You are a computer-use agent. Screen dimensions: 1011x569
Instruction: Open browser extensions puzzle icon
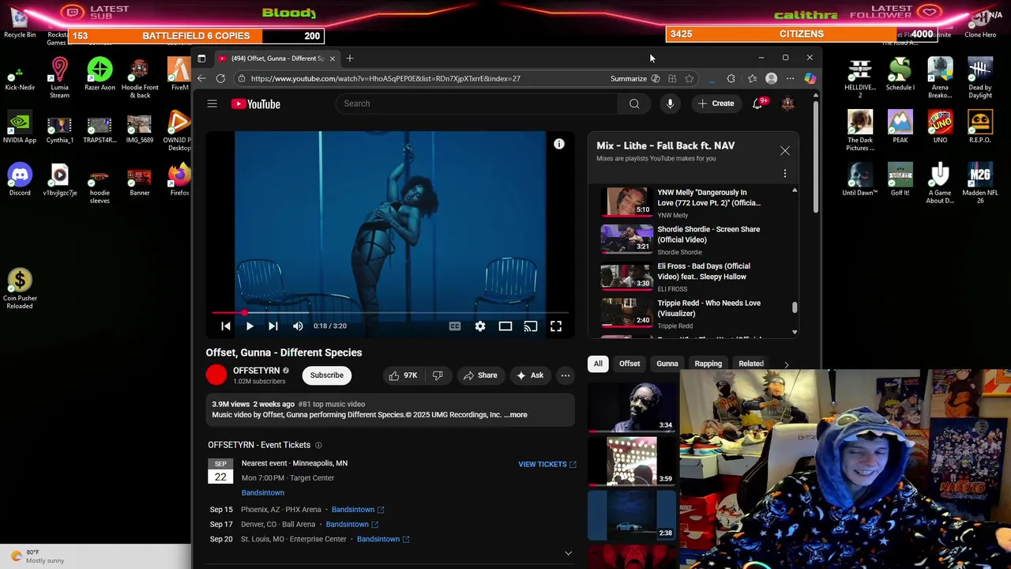(x=731, y=78)
